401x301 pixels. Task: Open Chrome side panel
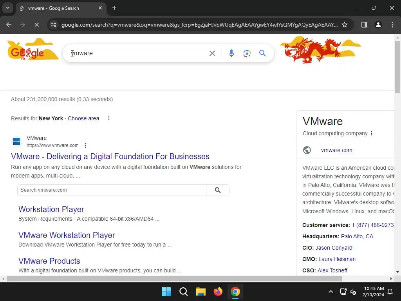[x=364, y=25]
